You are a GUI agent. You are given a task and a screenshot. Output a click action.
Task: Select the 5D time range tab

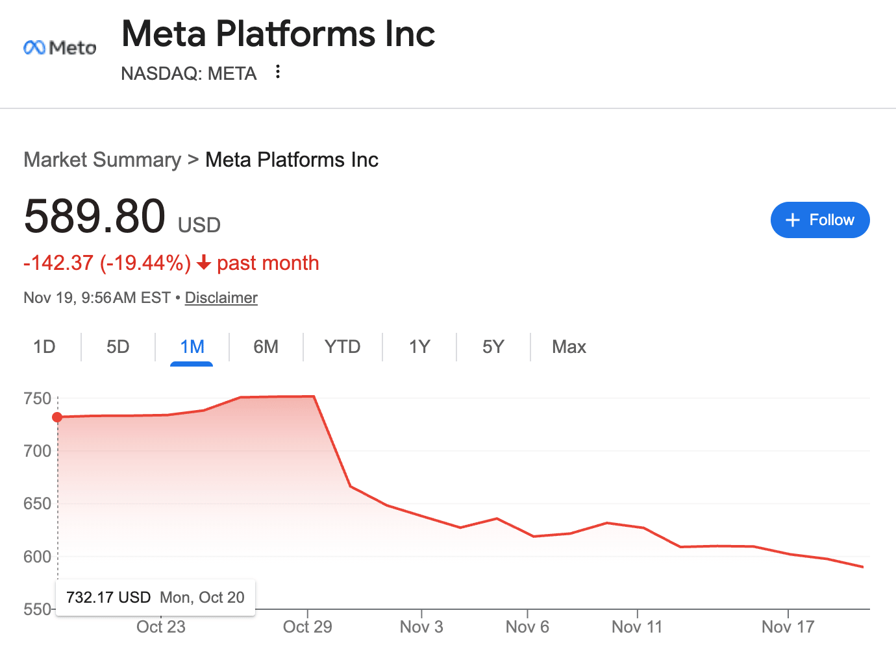point(118,347)
